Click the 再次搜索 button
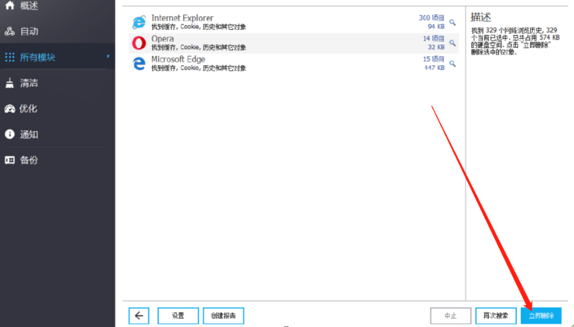The width and height of the screenshot is (574, 327). tap(495, 316)
